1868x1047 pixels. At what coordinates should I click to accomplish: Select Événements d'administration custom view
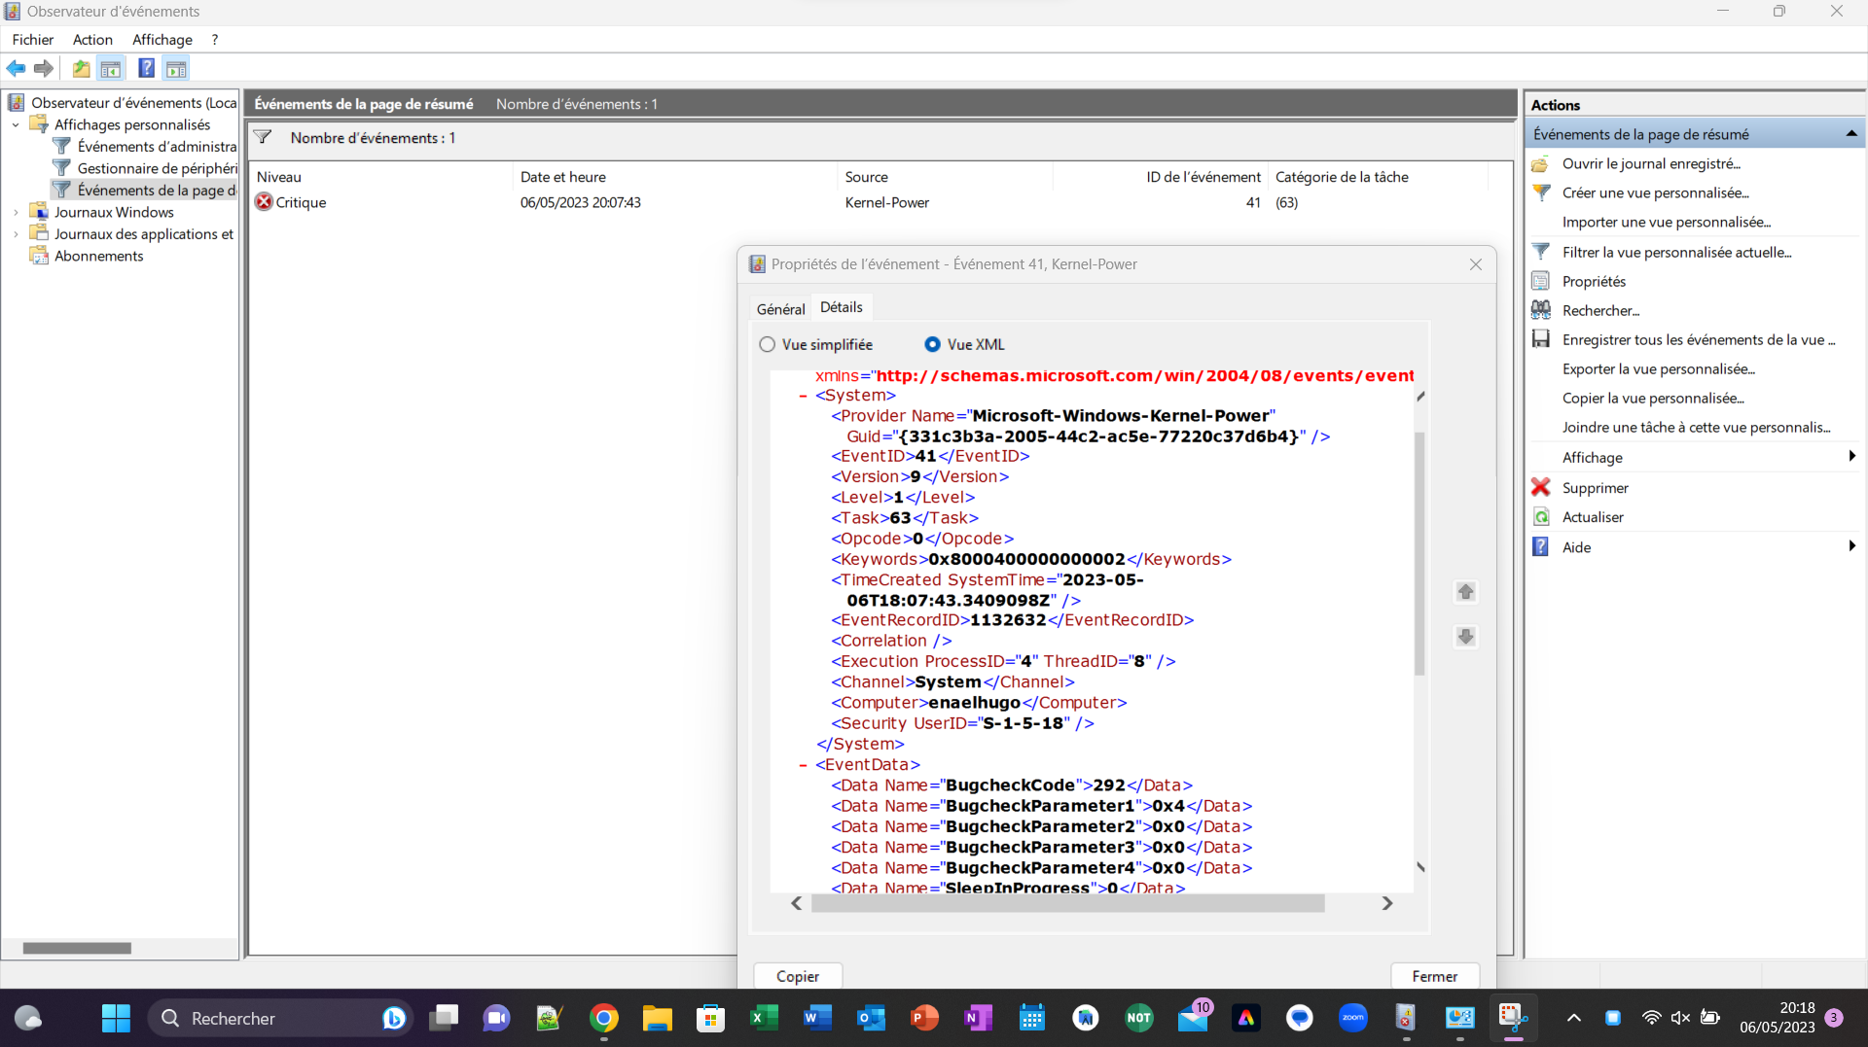(x=157, y=146)
